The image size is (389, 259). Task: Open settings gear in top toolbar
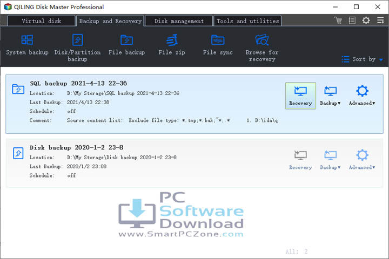(x=366, y=21)
